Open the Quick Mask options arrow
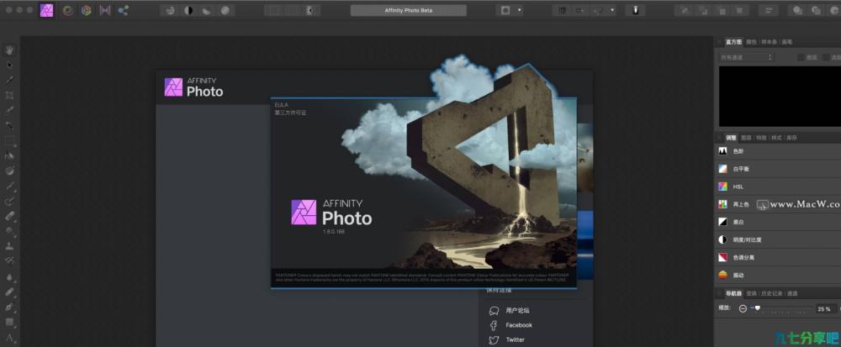Image resolution: width=841 pixels, height=347 pixels. 519,10
